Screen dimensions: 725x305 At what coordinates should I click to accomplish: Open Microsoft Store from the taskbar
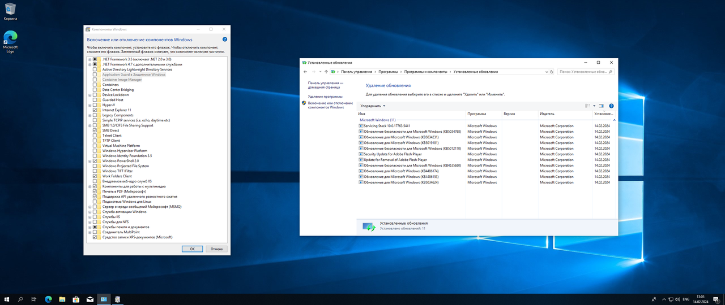75,299
